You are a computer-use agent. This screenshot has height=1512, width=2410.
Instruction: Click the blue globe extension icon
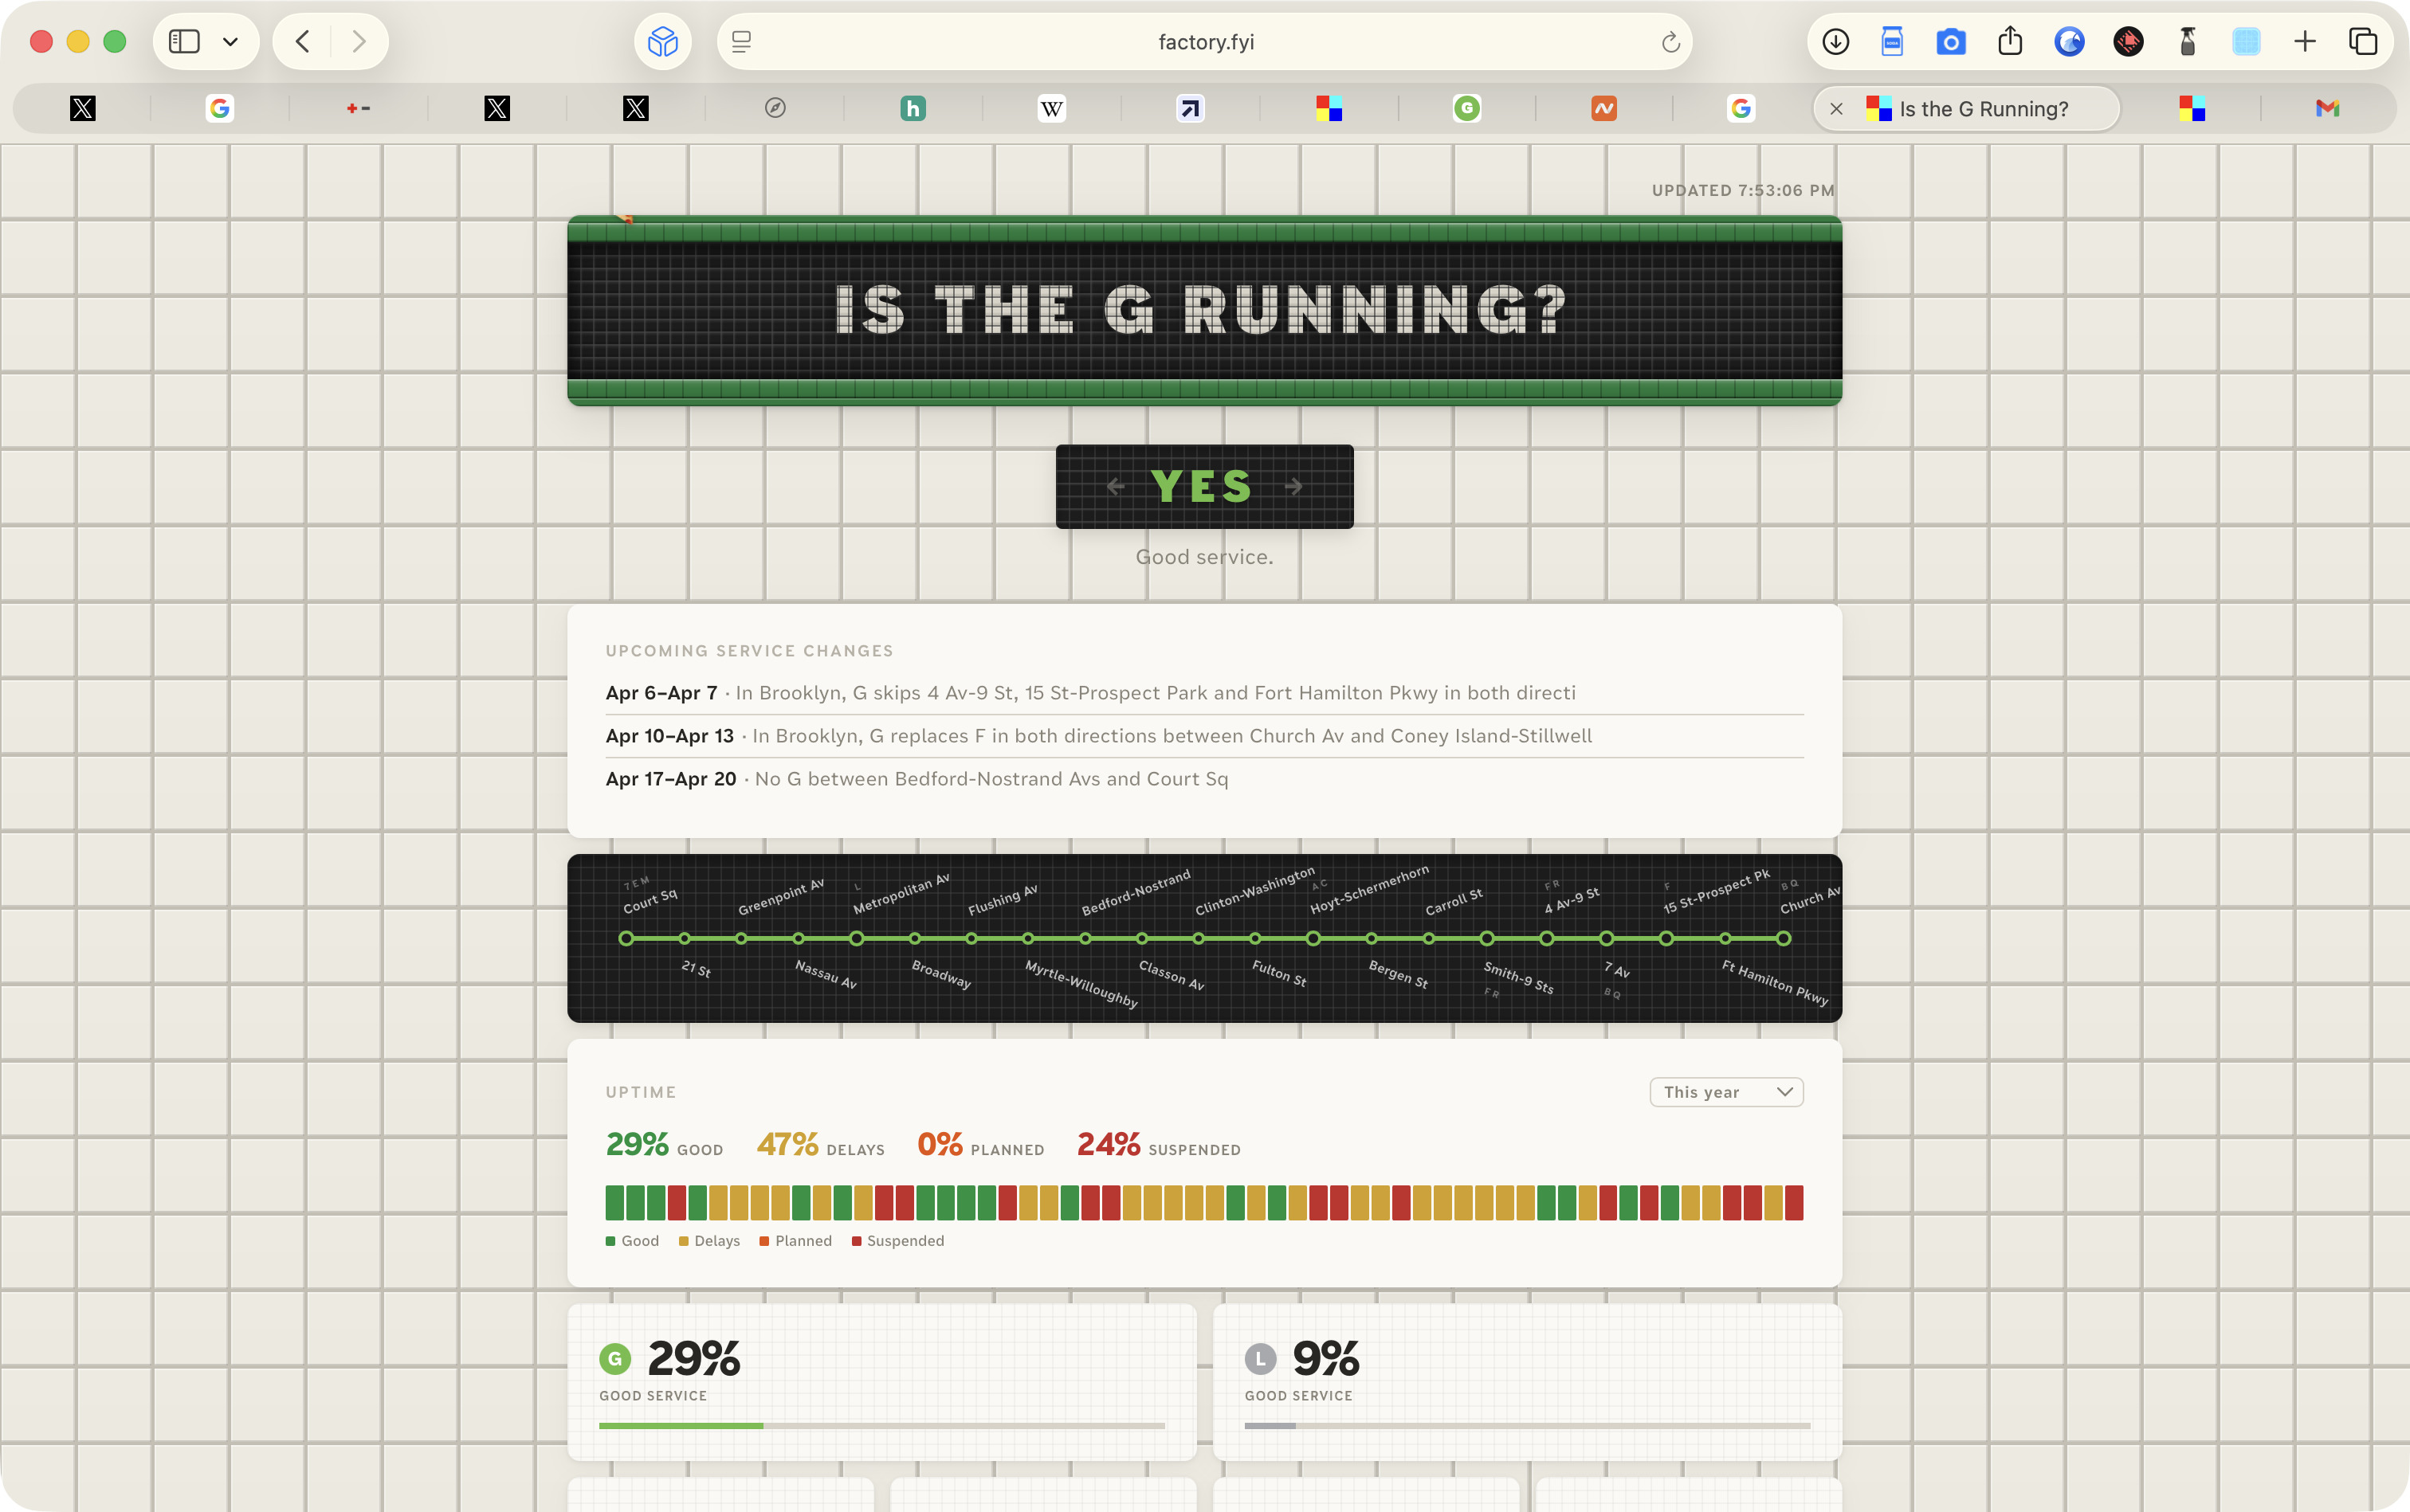[x=2069, y=42]
